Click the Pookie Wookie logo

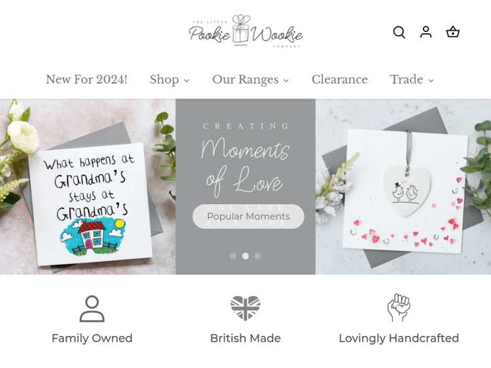point(245,31)
